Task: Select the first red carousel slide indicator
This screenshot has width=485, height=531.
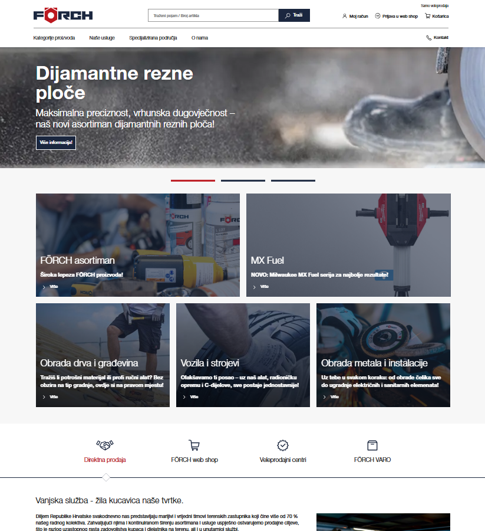Action: (193, 181)
